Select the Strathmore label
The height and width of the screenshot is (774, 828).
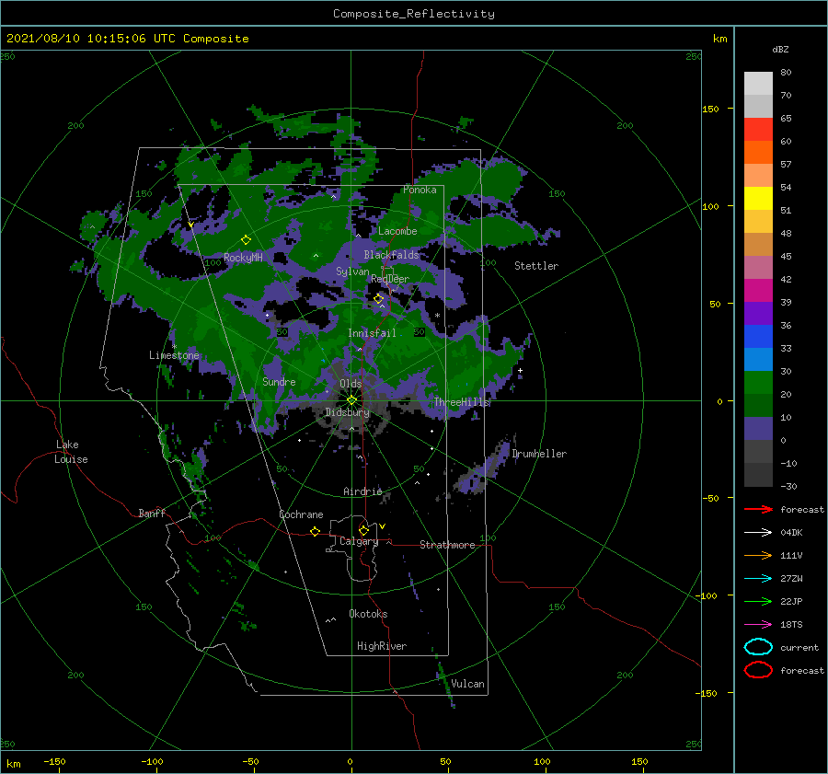tap(447, 545)
